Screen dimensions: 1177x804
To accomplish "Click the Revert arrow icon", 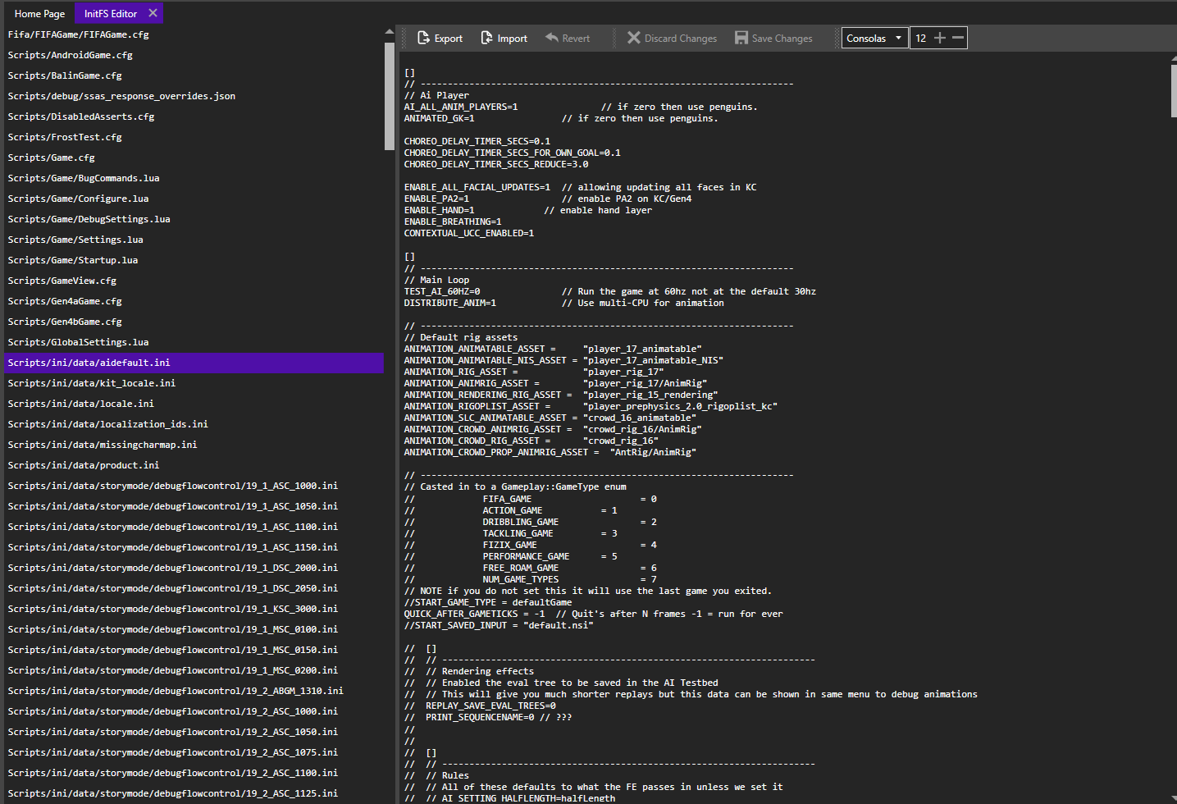I will point(550,37).
